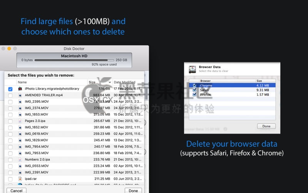308x193 pixels.
Task: Click Cancel in Disk Doctor
Action: (x=17, y=190)
